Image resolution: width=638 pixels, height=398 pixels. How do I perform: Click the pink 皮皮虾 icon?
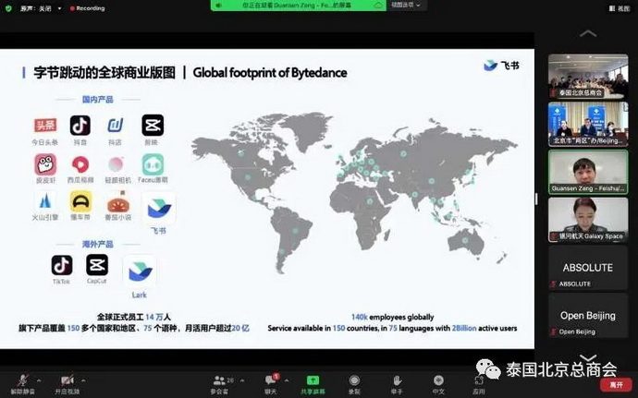click(45, 164)
